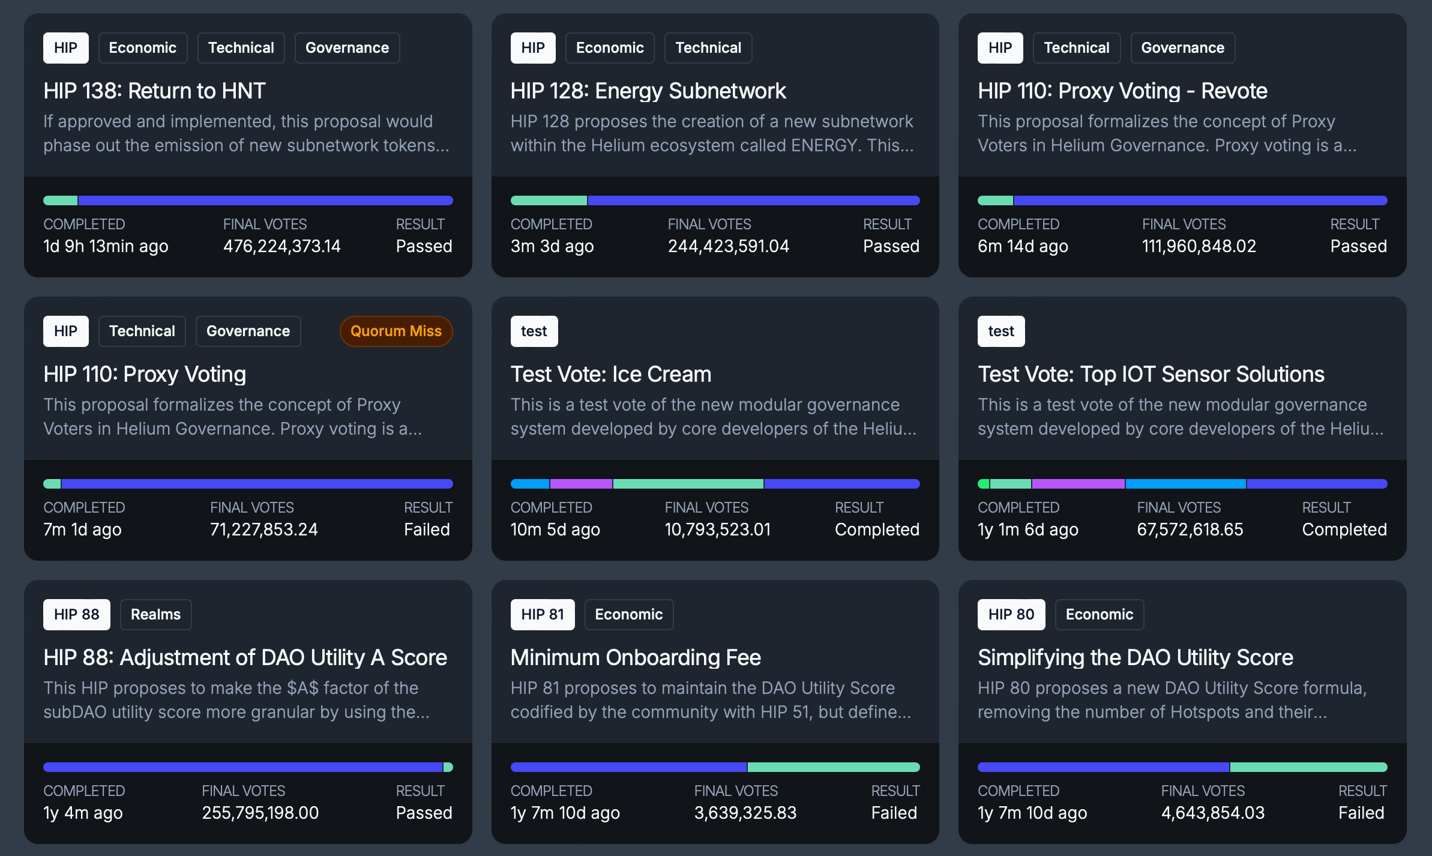
Task: Click completed time 1y 1m 6d ago
Action: [x=1028, y=529]
